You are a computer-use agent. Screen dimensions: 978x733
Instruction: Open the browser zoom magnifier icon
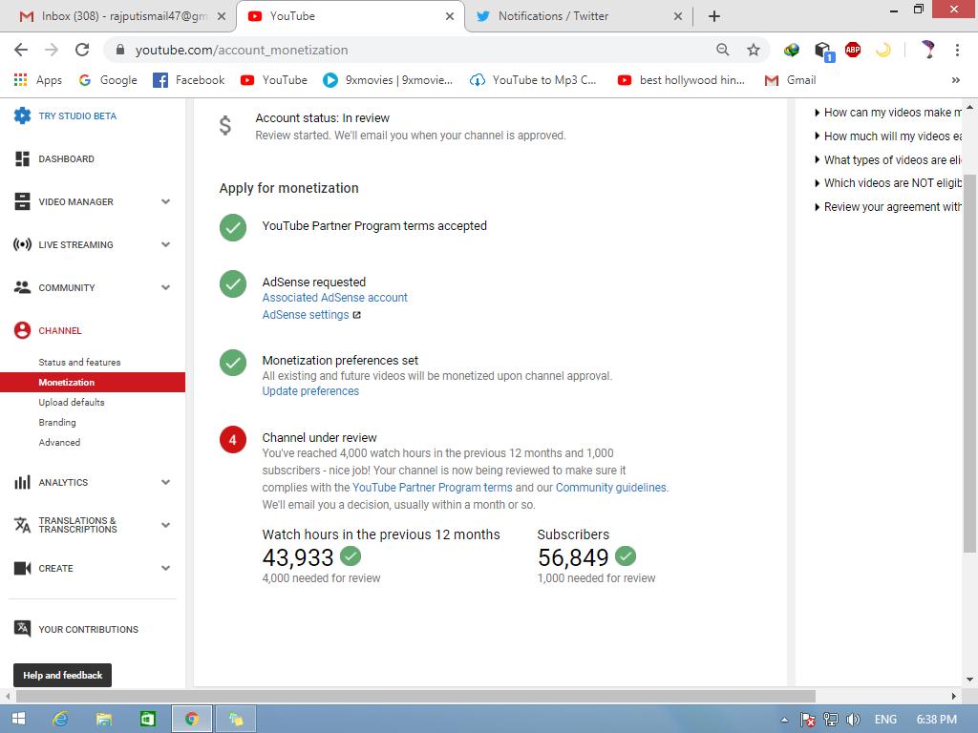pyautogui.click(x=722, y=50)
